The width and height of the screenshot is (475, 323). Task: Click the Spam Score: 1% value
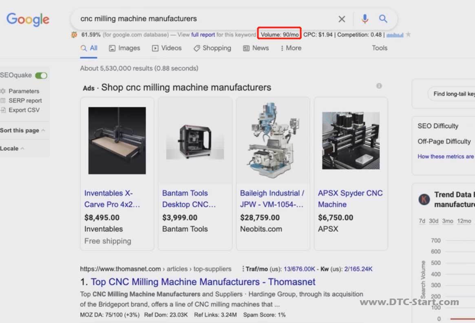click(264, 315)
